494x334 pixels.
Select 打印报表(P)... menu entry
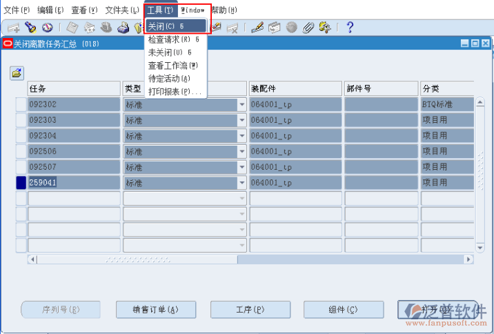point(175,92)
